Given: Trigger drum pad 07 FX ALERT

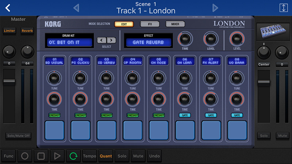Looking at the screenshot, I should point(211,130).
